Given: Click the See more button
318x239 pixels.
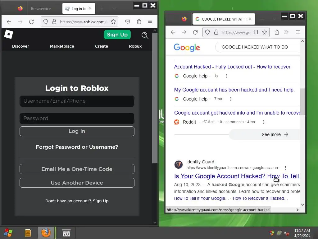Looking at the screenshot, I should click(265, 134).
